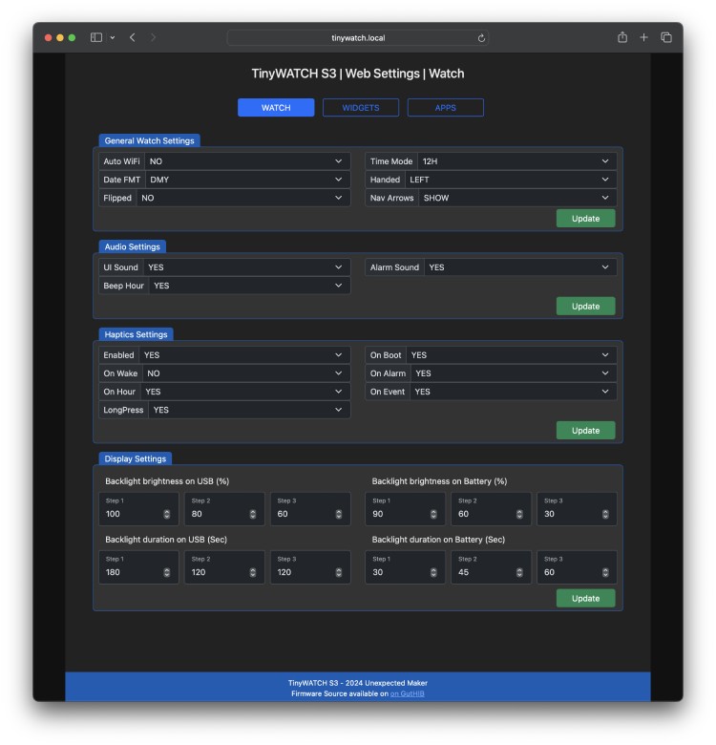Reload the page with the refresh icon
This screenshot has width=716, height=745.
coord(481,38)
